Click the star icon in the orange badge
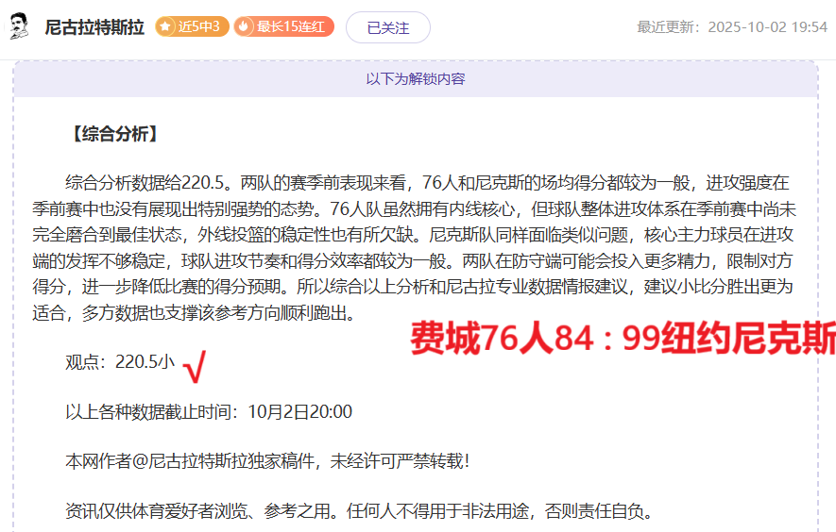This screenshot has height=532, width=836. pos(167,26)
